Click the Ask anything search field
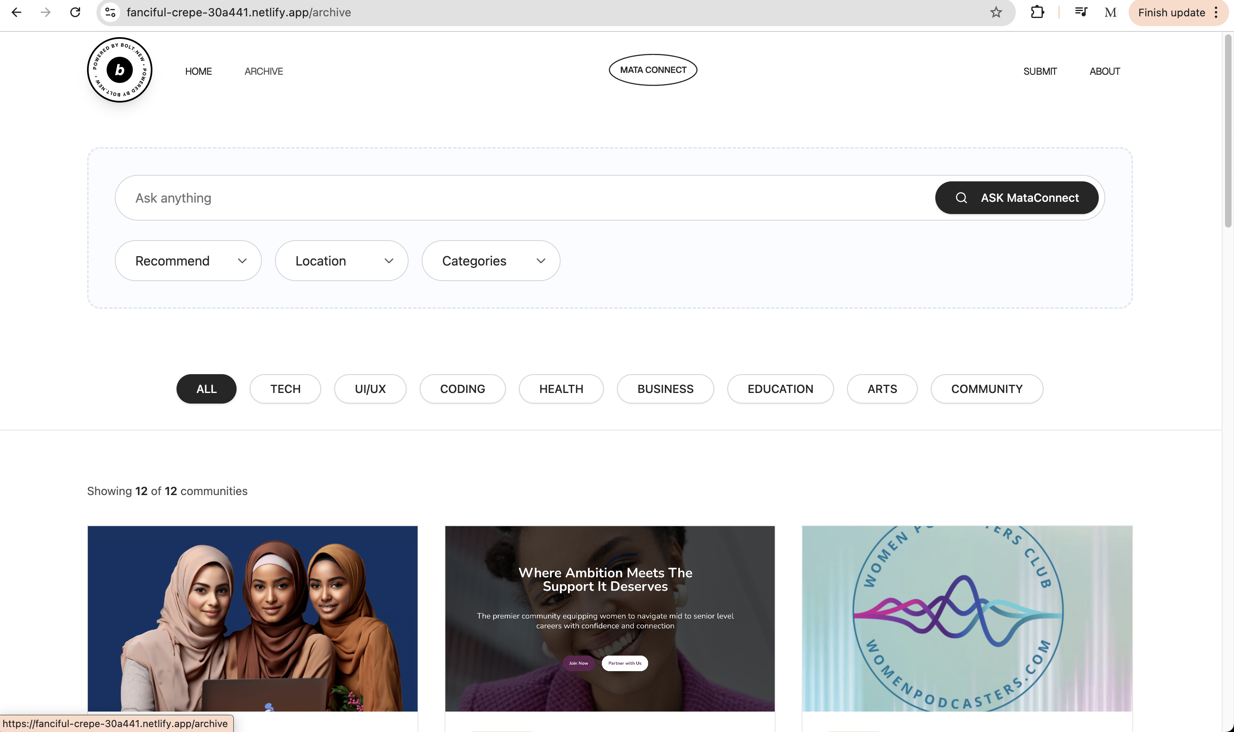This screenshot has width=1234, height=732. pyautogui.click(x=523, y=198)
